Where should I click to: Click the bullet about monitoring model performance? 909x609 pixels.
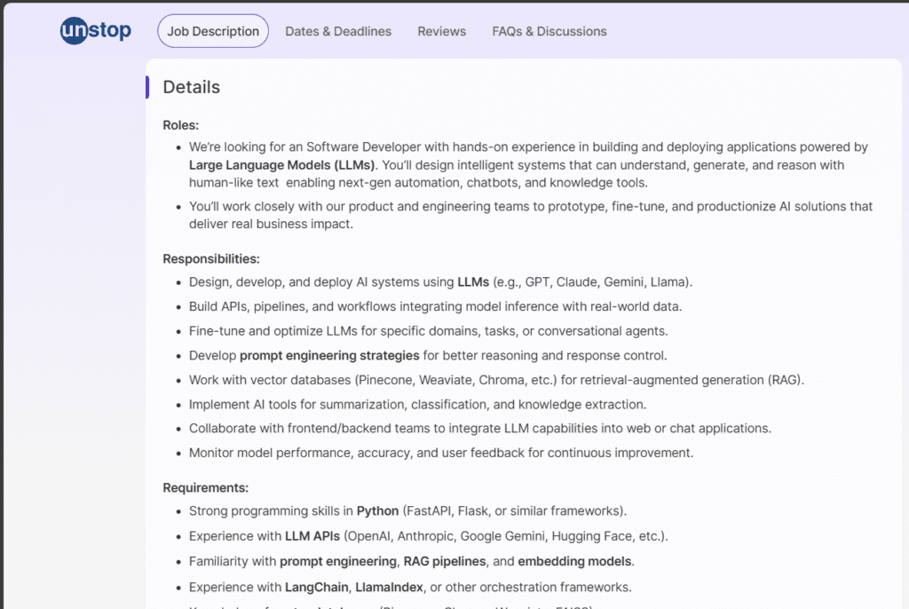pos(440,453)
